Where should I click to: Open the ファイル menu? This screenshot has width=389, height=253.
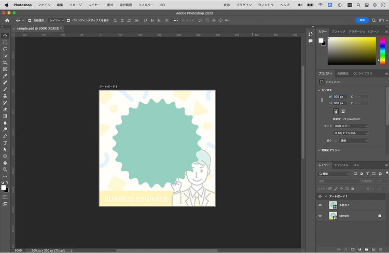[x=44, y=5]
